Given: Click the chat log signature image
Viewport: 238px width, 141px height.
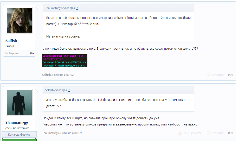Looking at the screenshot, I should pos(65,61).
